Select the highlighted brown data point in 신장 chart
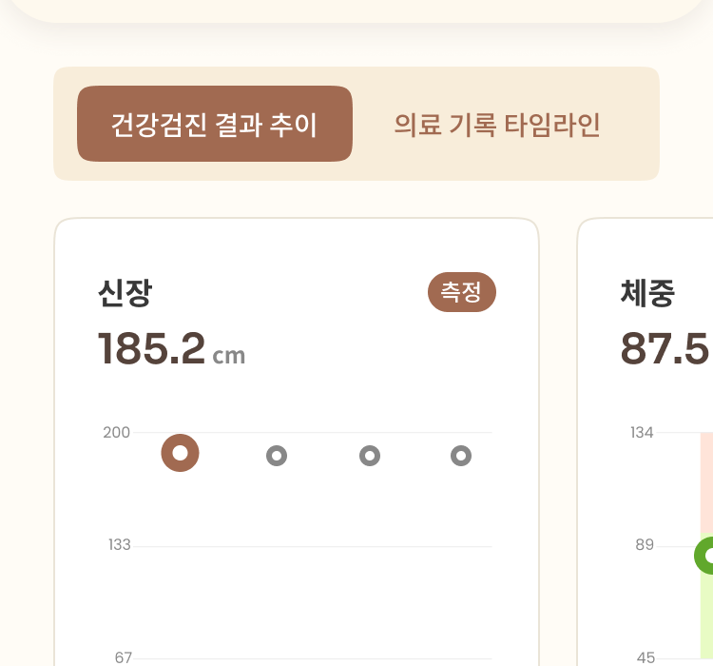Screen dimensions: 713x666 [x=180, y=453]
